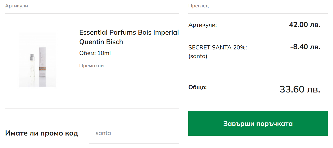The image size is (333, 148).
Task: Click the 33.60 лв. order total
Action: tap(300, 89)
